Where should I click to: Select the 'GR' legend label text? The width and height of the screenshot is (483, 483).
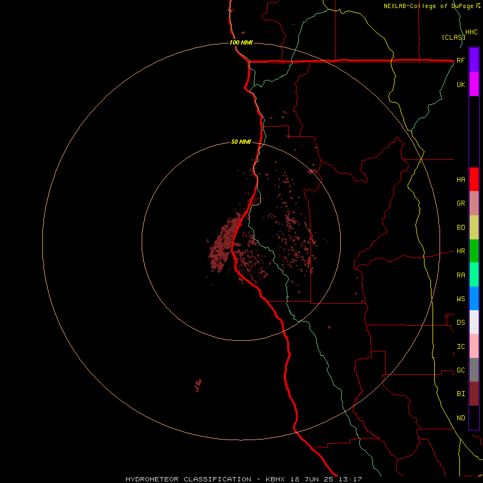pos(460,203)
